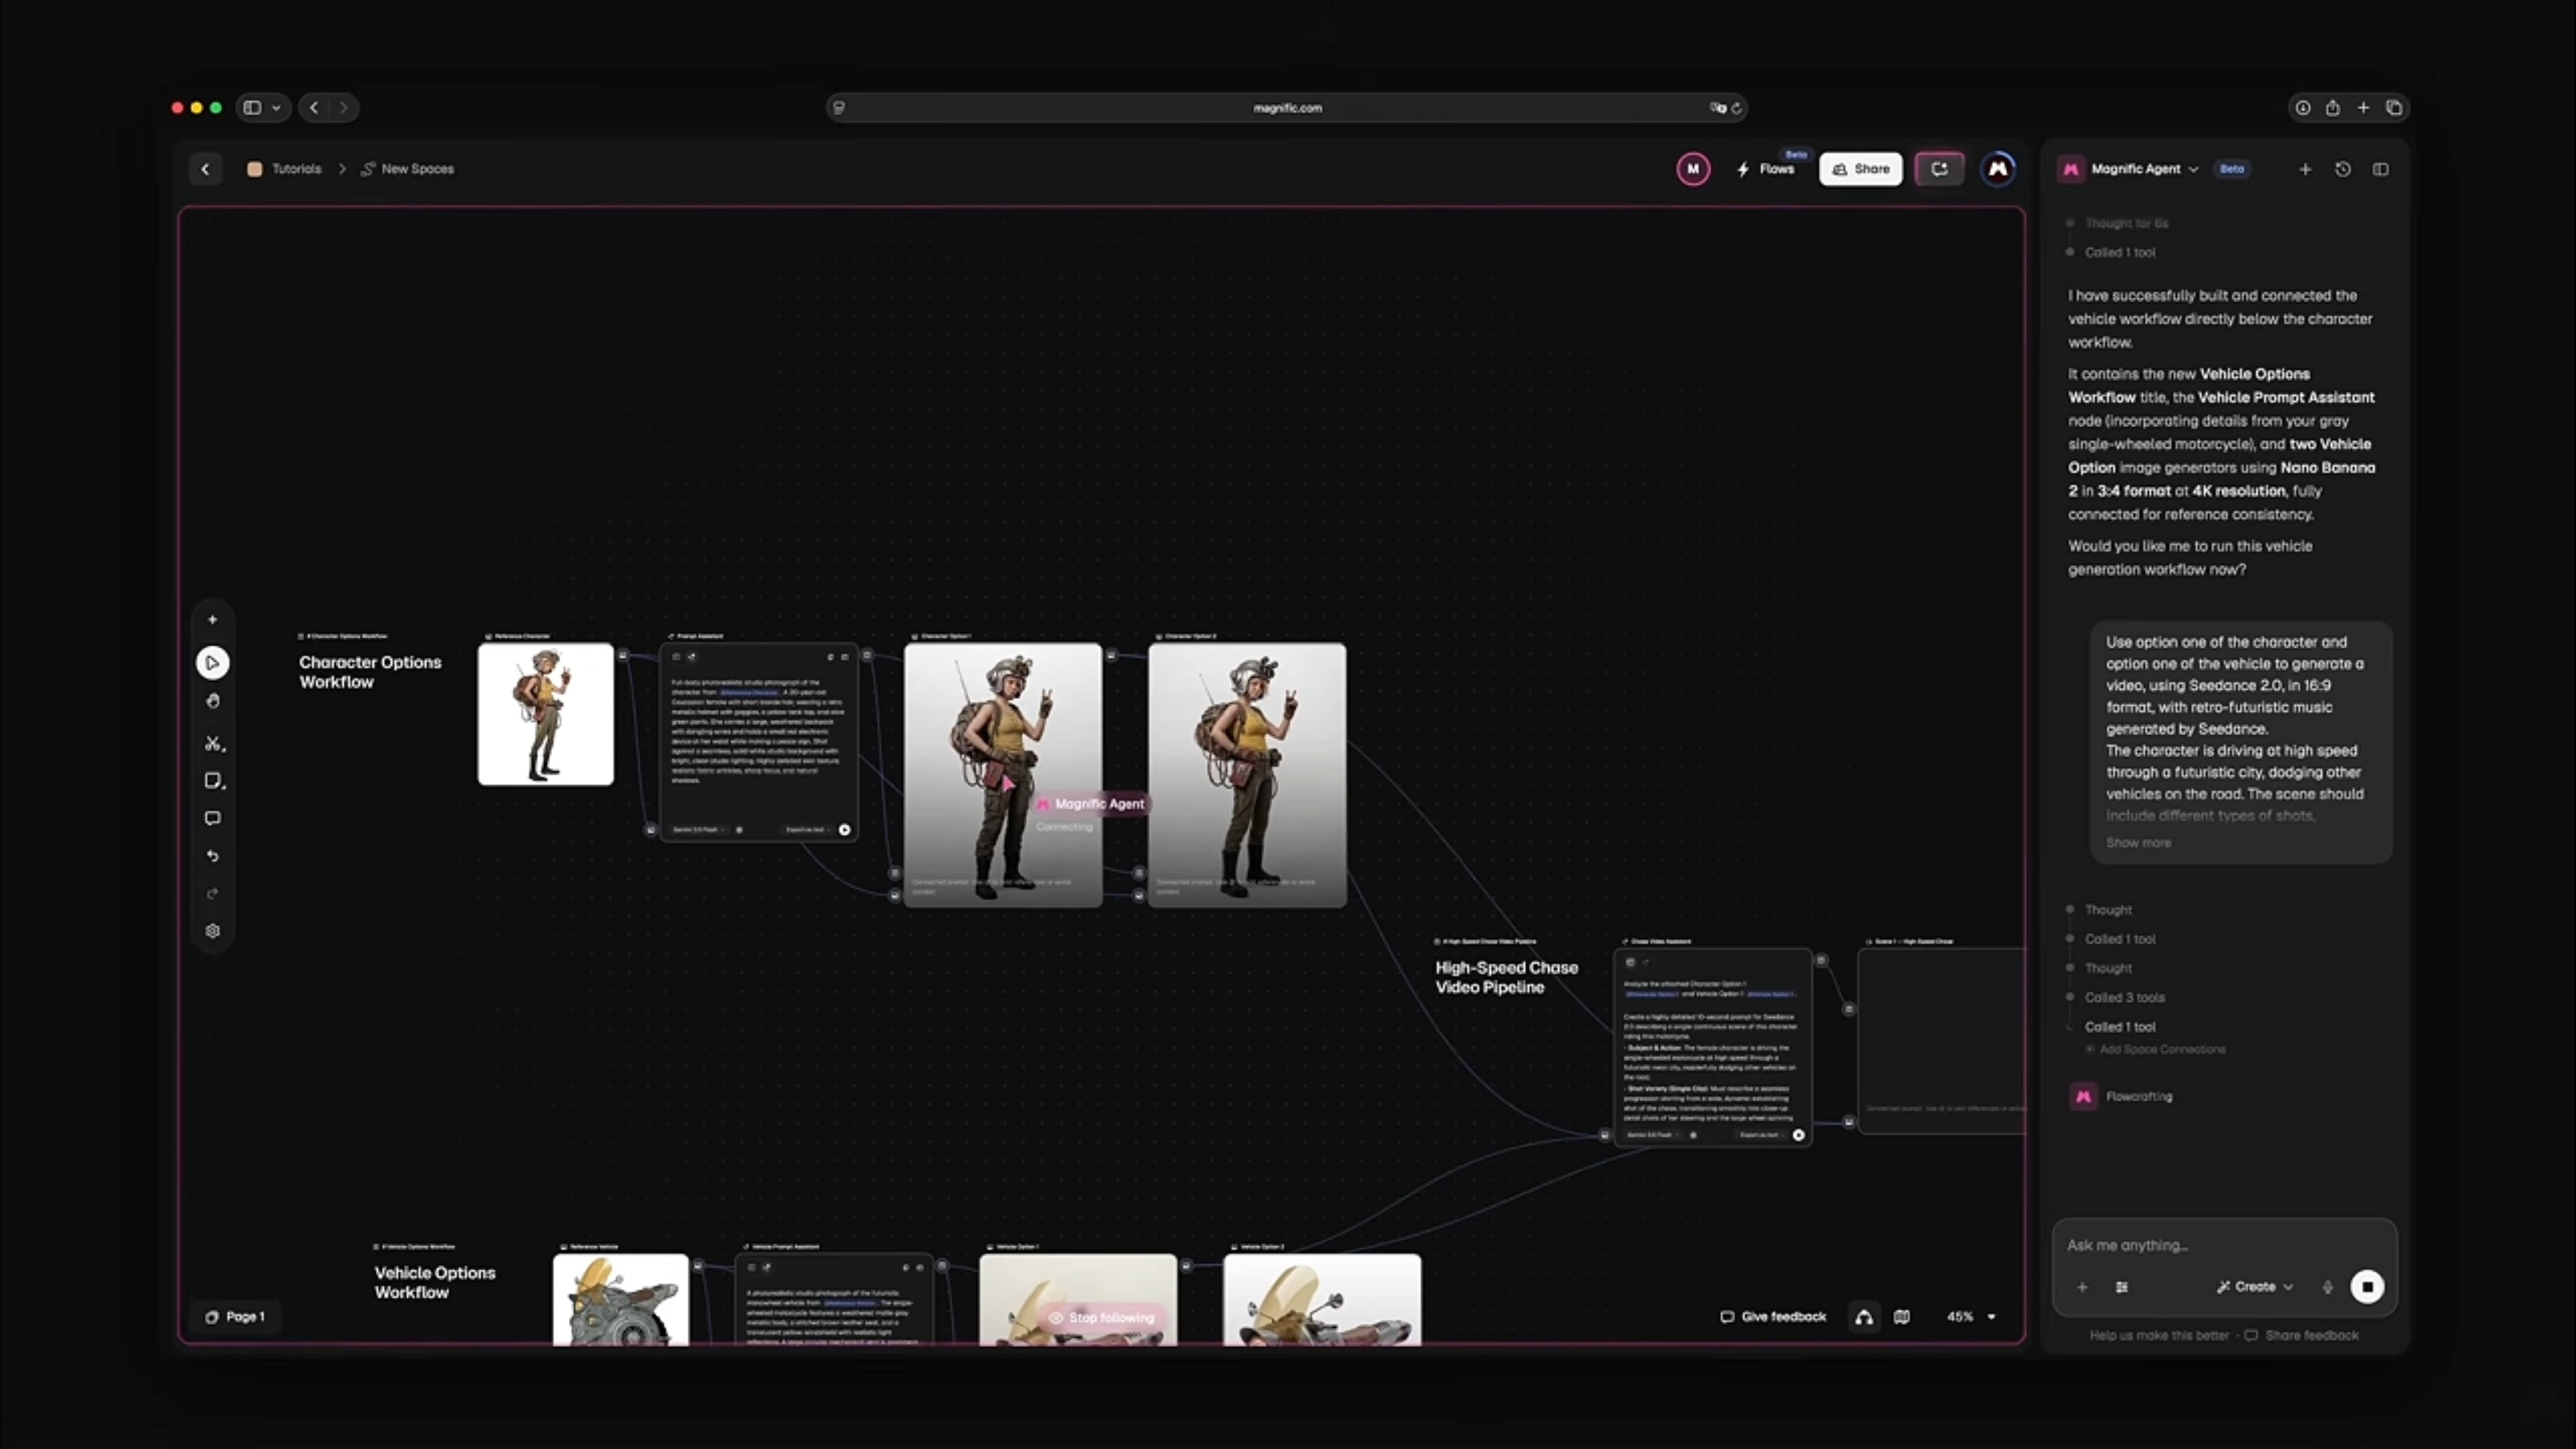Select the Reference Character thumbnail node
The width and height of the screenshot is (2576, 1449).
(546, 714)
